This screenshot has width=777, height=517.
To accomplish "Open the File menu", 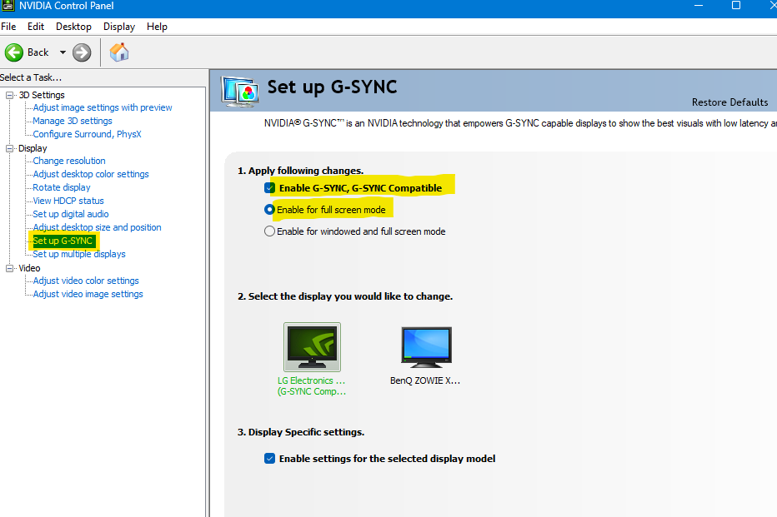I will click(8, 27).
